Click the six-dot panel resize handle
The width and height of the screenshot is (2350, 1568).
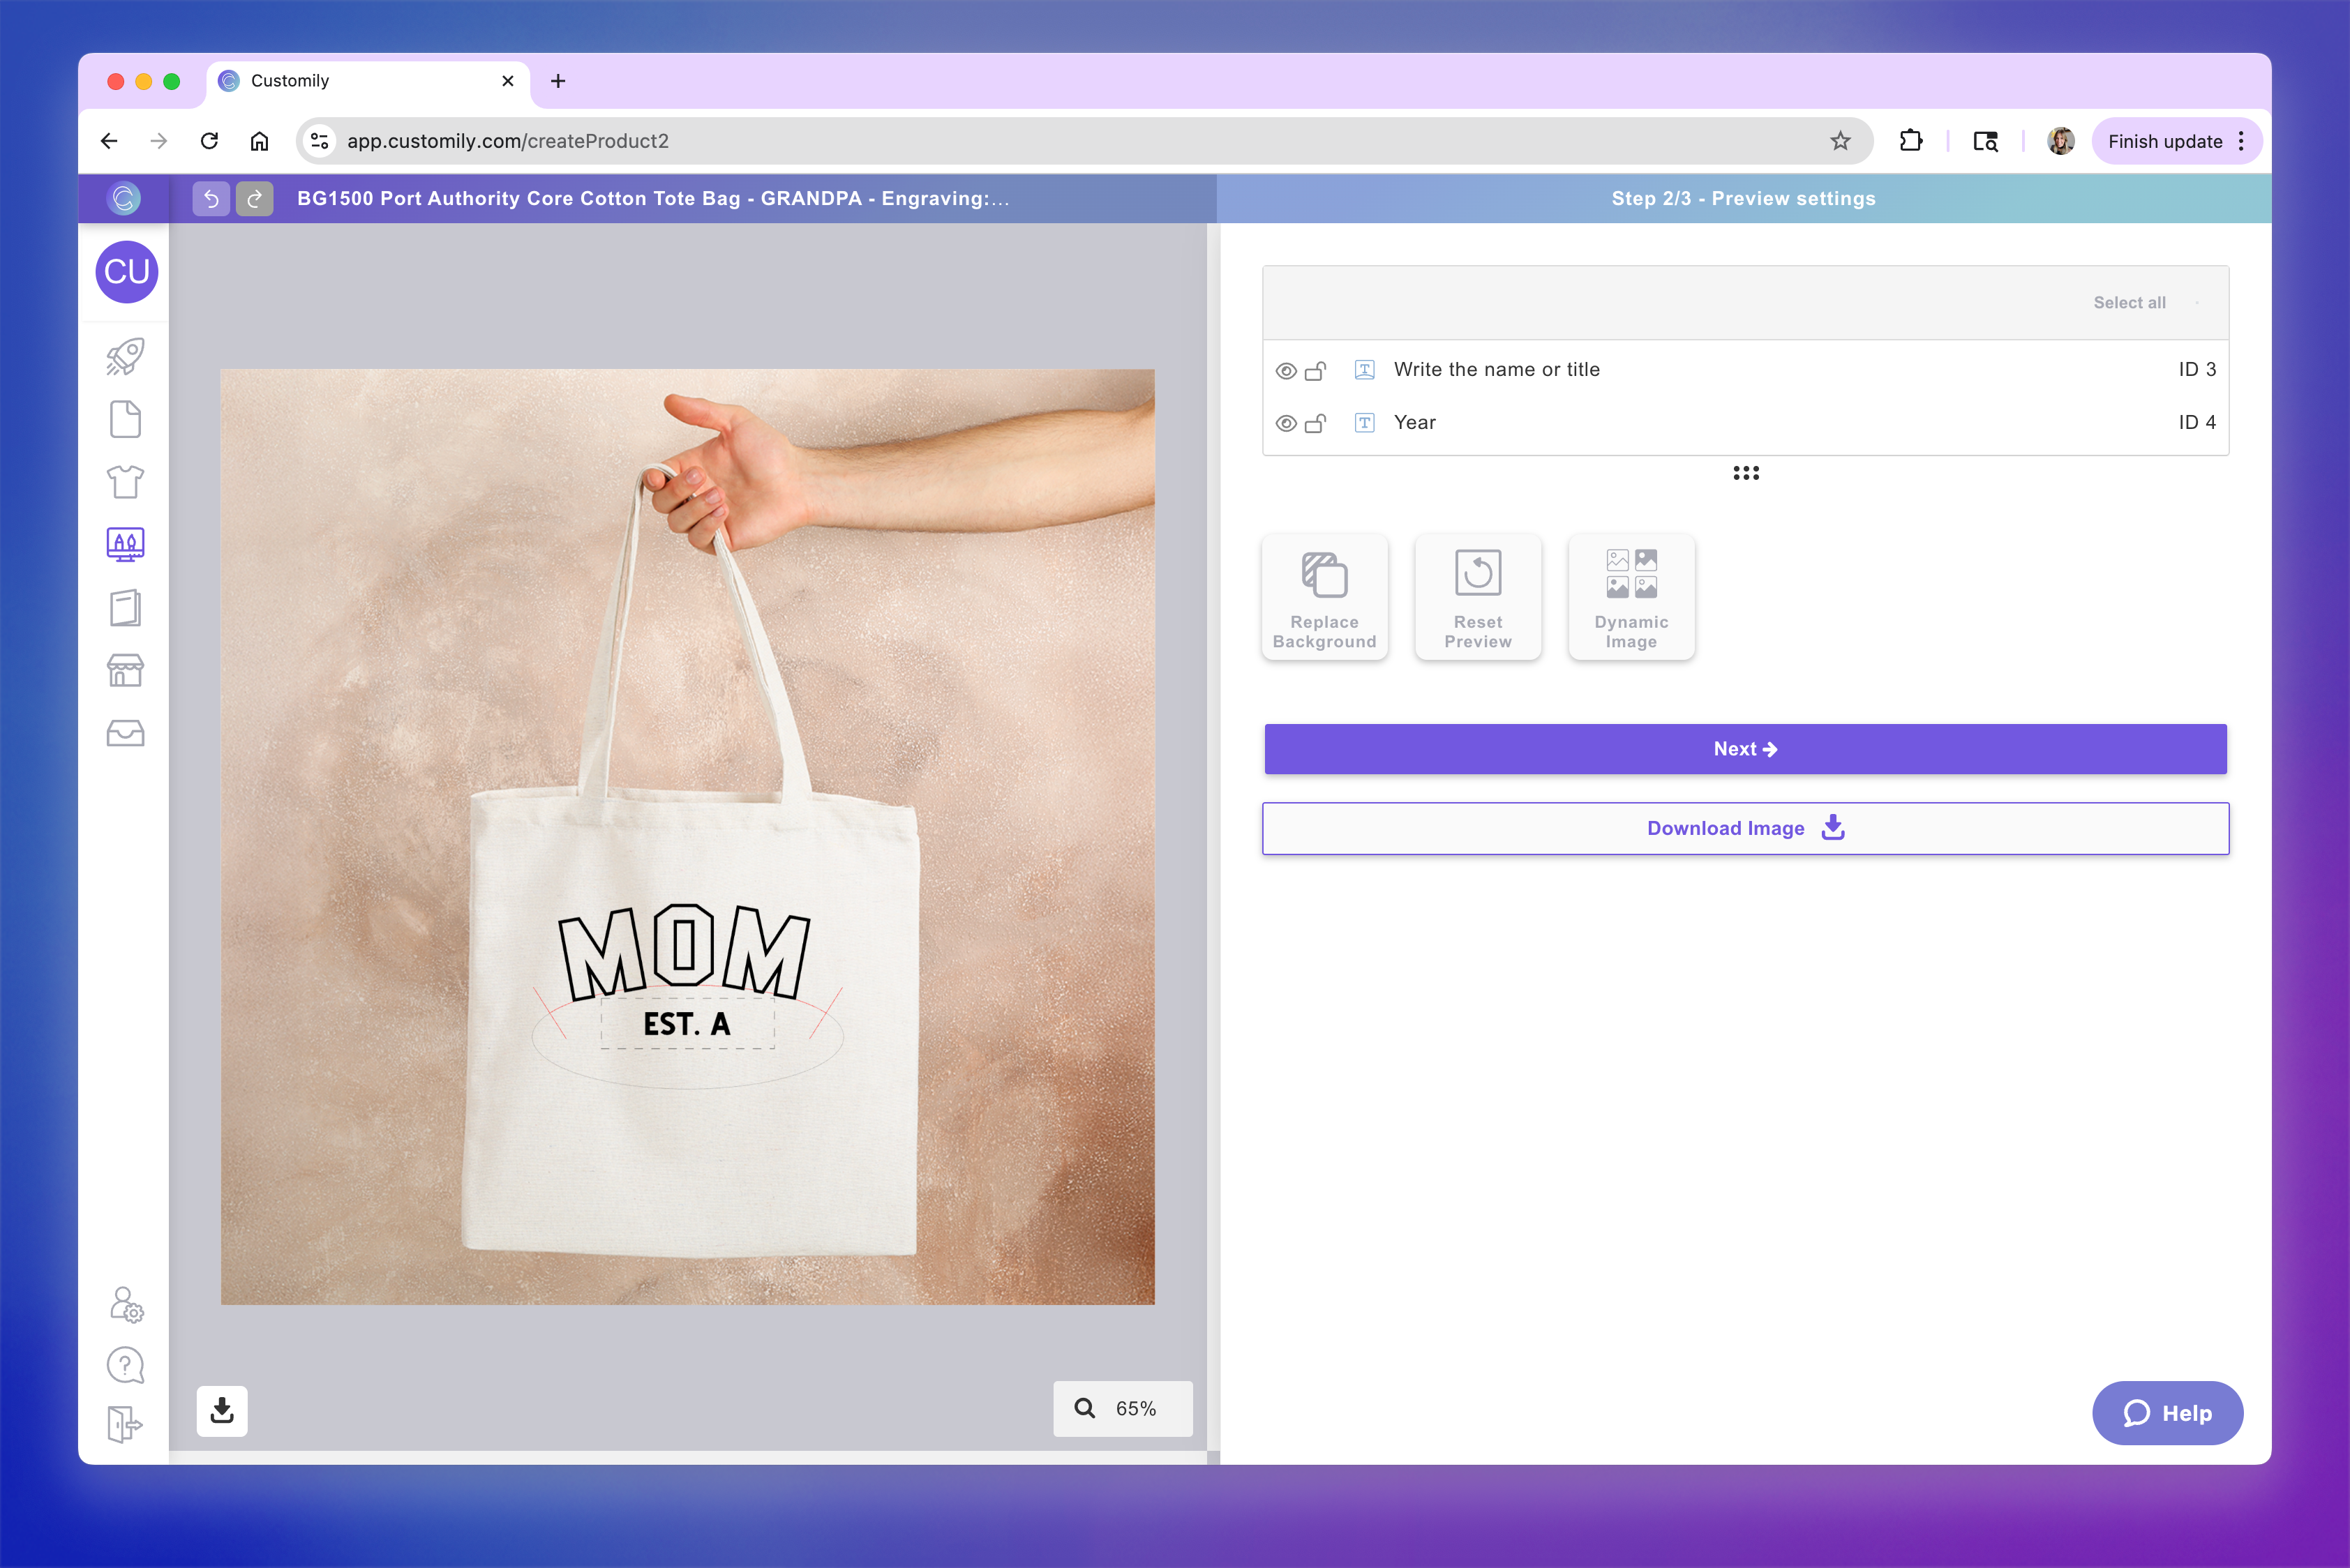1746,473
